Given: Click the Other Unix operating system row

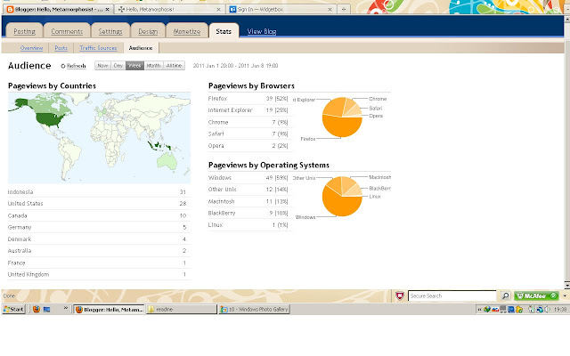Looking at the screenshot, I should tap(249, 190).
